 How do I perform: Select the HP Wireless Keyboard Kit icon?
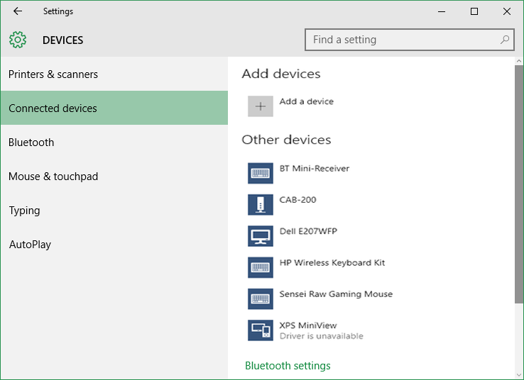(261, 267)
